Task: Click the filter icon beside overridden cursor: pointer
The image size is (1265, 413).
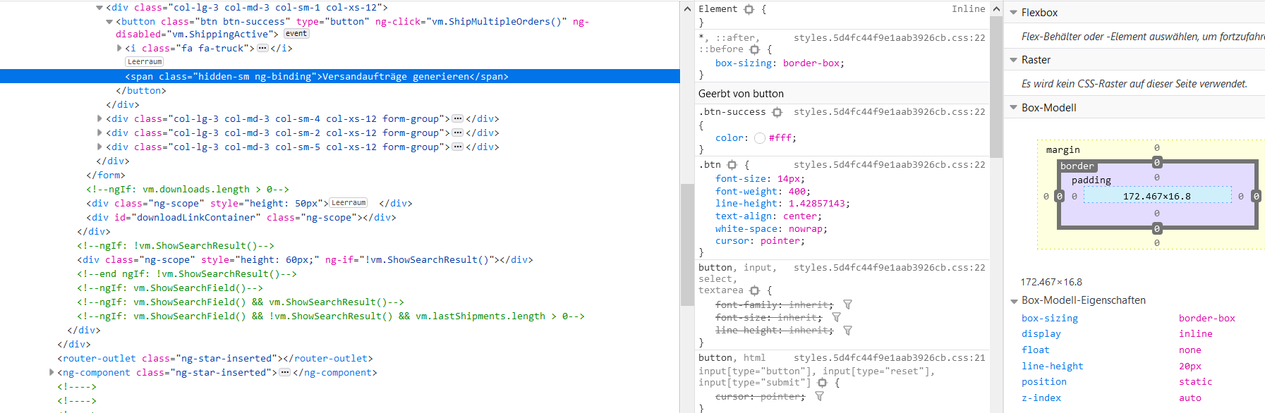Action: 819,397
